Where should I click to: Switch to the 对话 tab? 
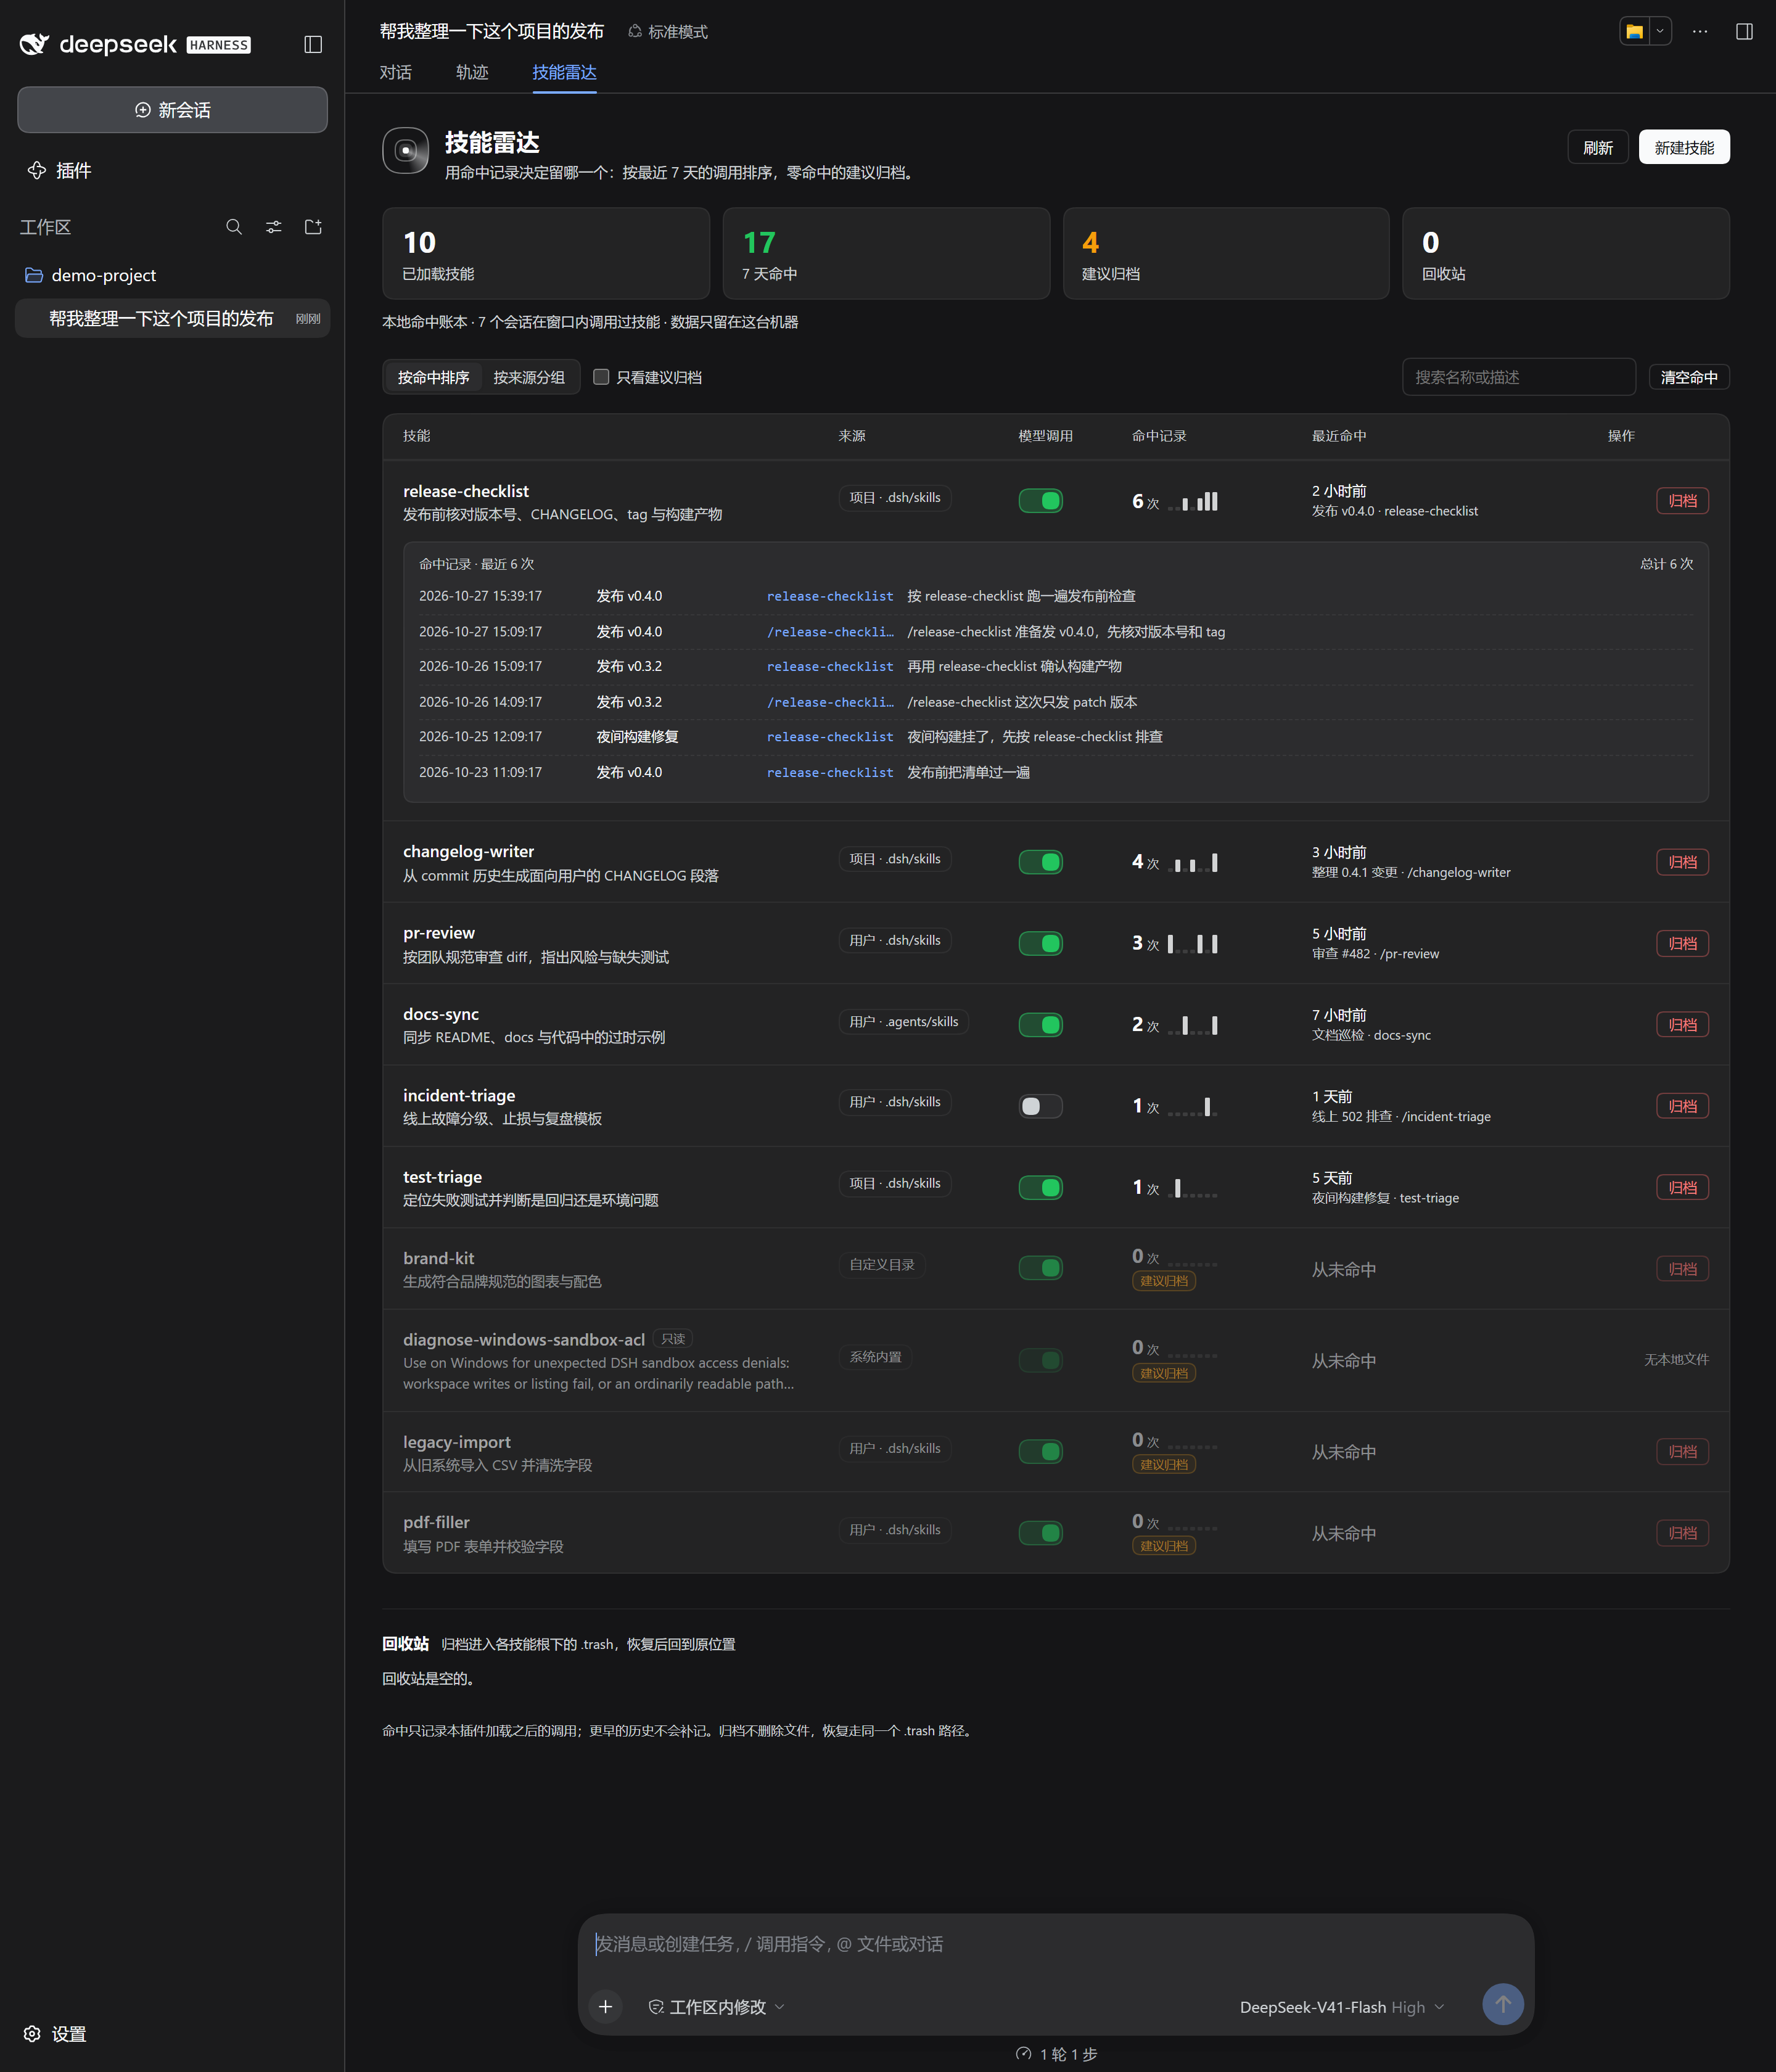click(x=396, y=72)
